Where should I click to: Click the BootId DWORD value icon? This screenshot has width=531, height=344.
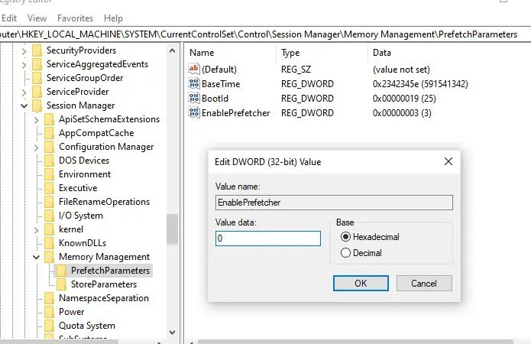pos(193,98)
